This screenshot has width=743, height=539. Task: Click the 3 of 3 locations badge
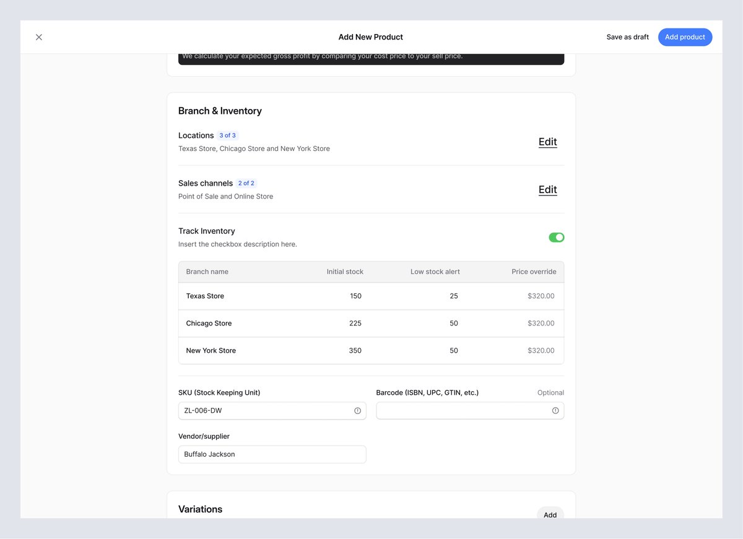227,136
